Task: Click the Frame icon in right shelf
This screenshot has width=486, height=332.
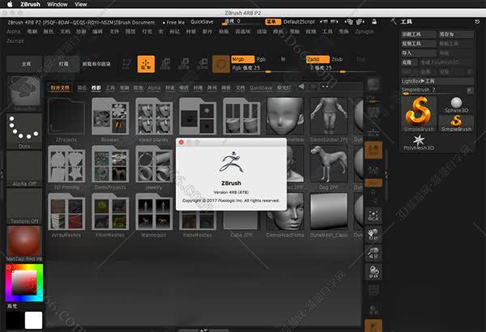Action: [x=373, y=215]
